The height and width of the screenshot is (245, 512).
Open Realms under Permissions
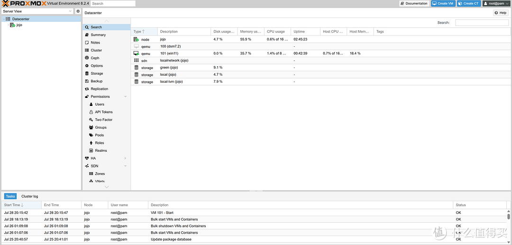[101, 150]
